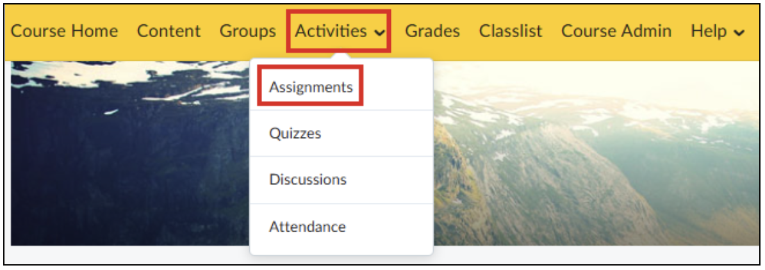Collapse the Activities dropdown chevron arrow
The image size is (765, 270).
tap(379, 33)
